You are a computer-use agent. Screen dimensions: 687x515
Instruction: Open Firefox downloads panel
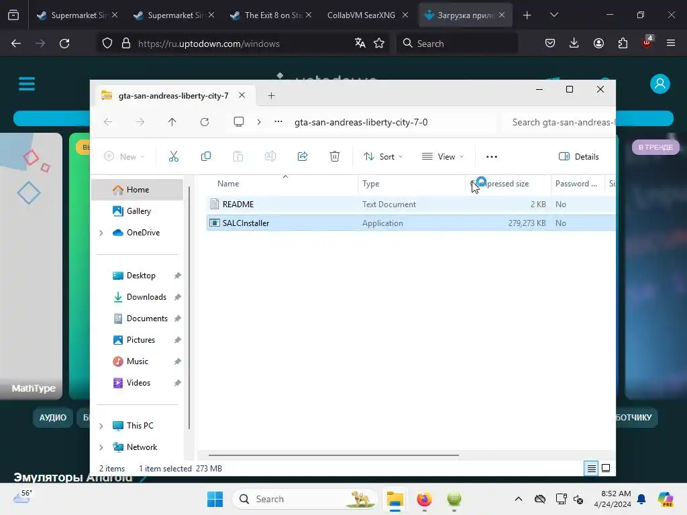click(574, 43)
